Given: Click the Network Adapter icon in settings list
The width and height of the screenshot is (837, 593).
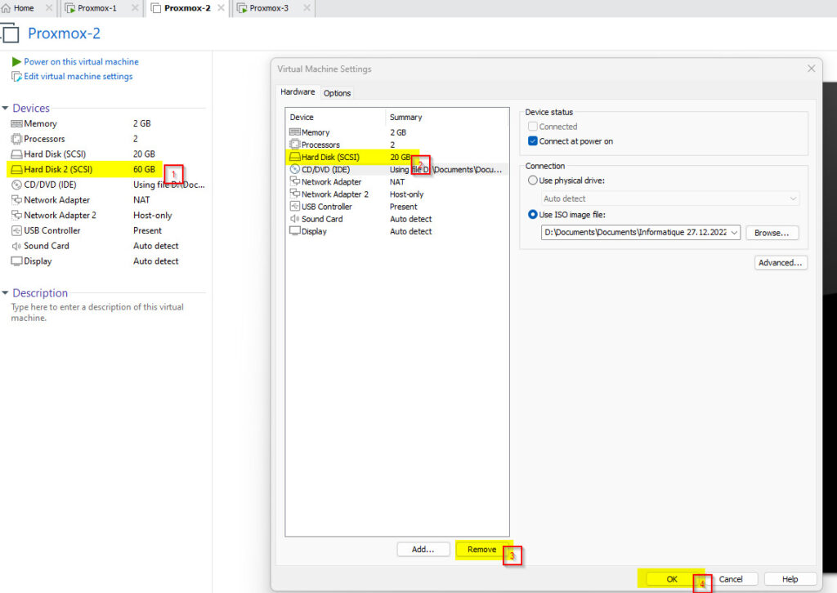Looking at the screenshot, I should [294, 181].
